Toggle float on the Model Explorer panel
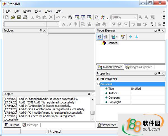The height and width of the screenshot is (136, 168). coord(155,31)
